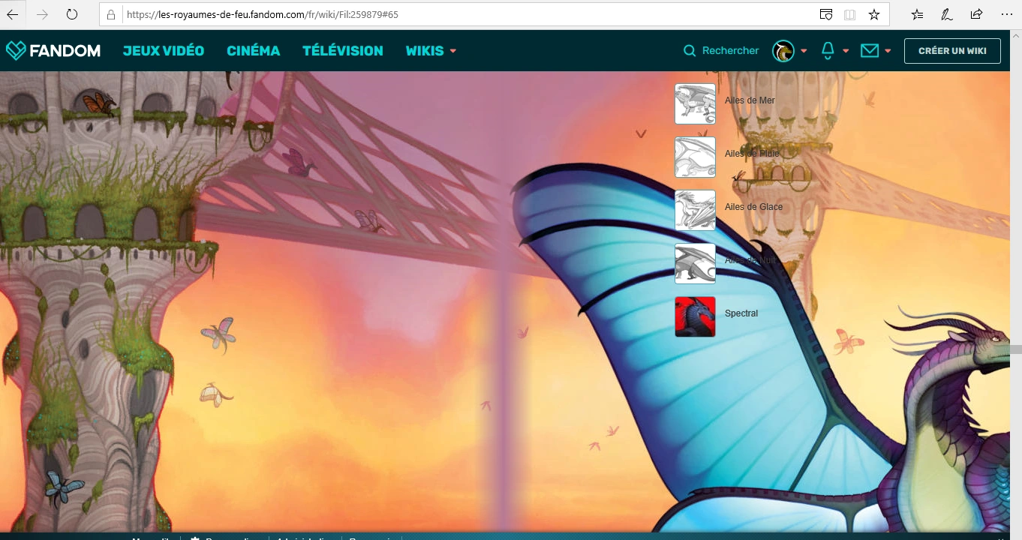Expand the dropdown arrow beside the envelope
This screenshot has width=1022, height=540.
click(x=888, y=51)
